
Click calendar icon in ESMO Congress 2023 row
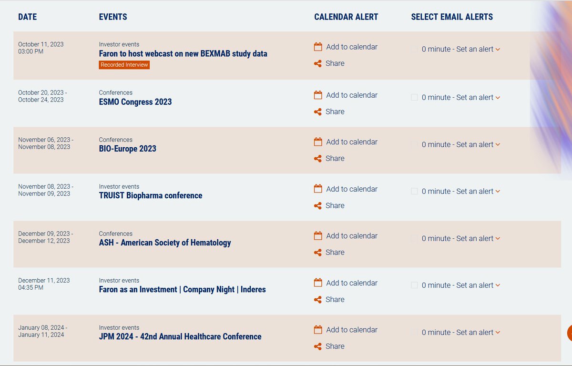coord(318,95)
